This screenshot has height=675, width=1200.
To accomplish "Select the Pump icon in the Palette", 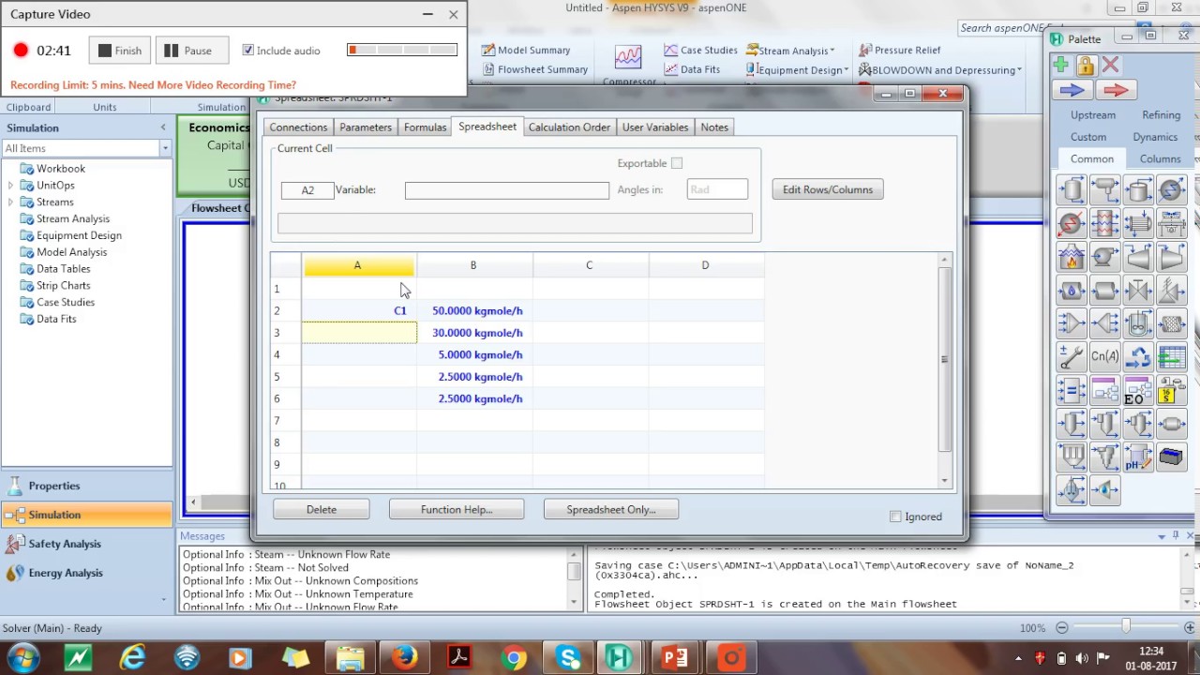I will click(x=1105, y=256).
